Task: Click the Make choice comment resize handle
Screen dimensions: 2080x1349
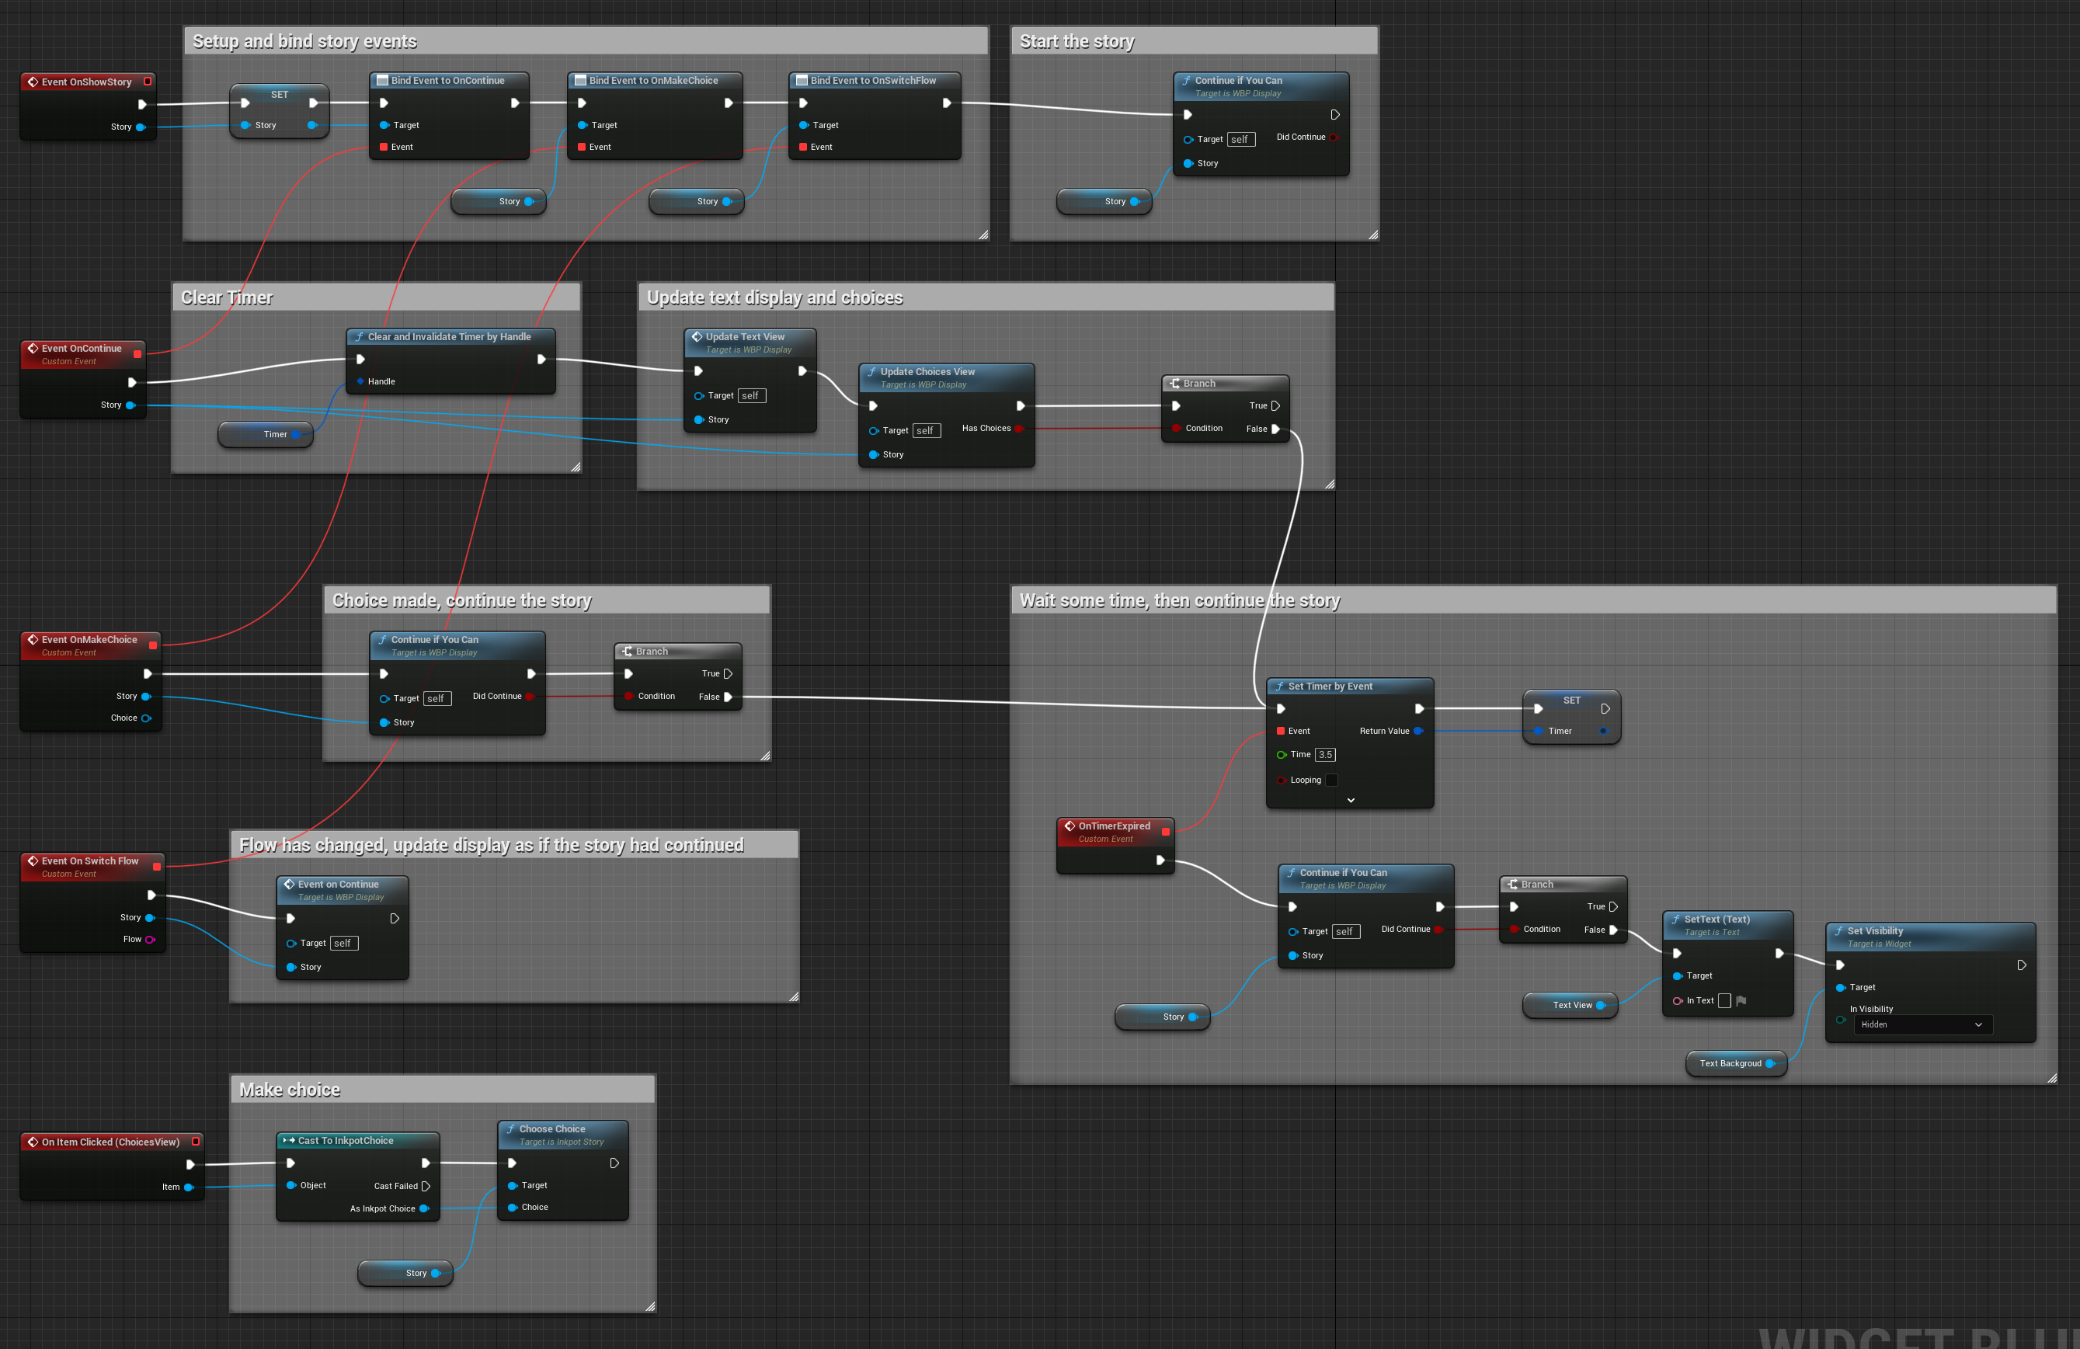Action: point(650,1307)
